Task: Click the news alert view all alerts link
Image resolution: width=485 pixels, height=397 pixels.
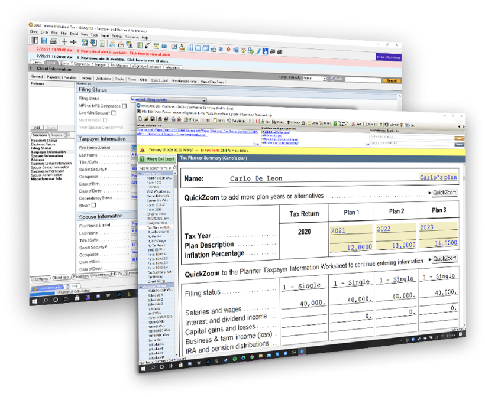Action: point(148,60)
